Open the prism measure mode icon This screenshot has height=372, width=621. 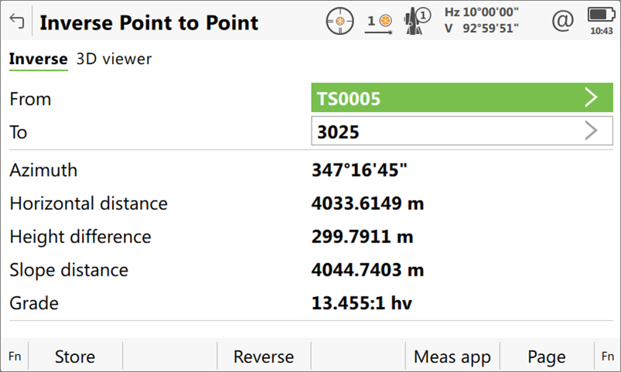point(377,22)
